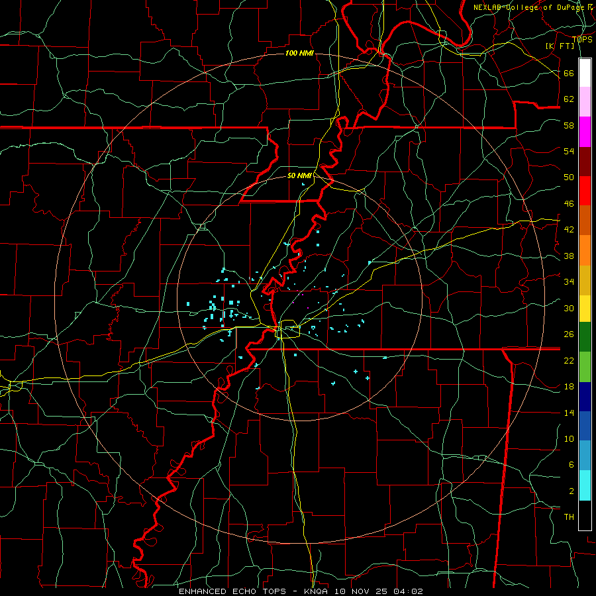Click the "100 NMI" range ring label
The height and width of the screenshot is (596, 596).
299,53
